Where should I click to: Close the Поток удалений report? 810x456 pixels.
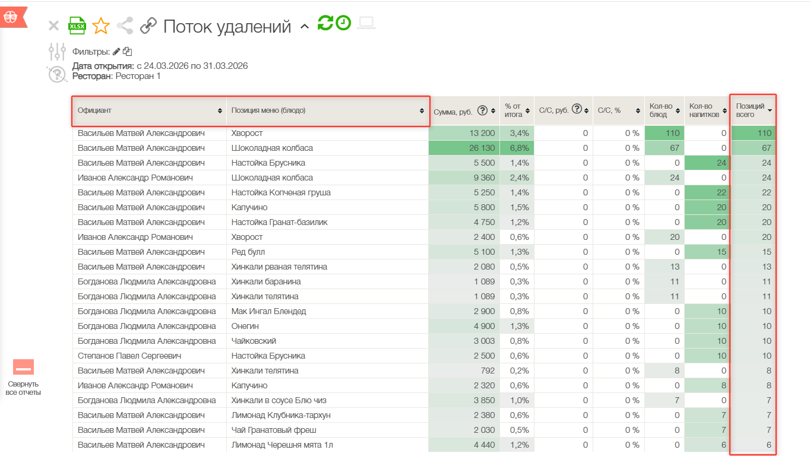pos(53,26)
